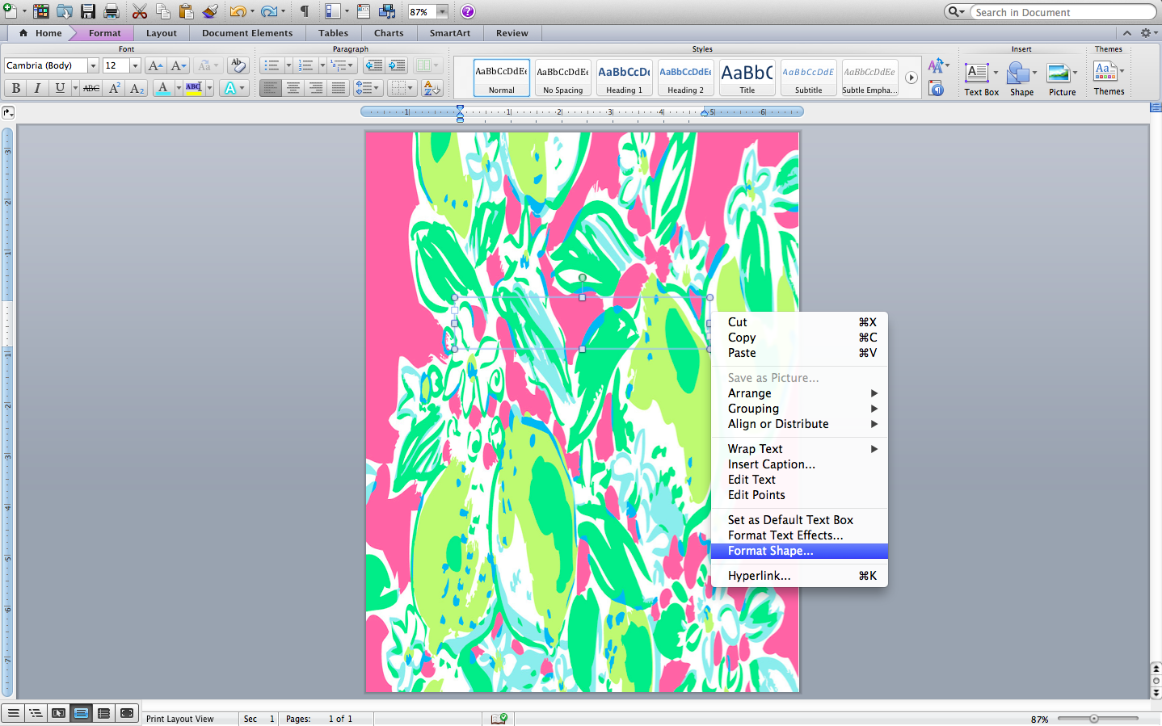Click the Copy icon in the toolbar

click(x=163, y=11)
